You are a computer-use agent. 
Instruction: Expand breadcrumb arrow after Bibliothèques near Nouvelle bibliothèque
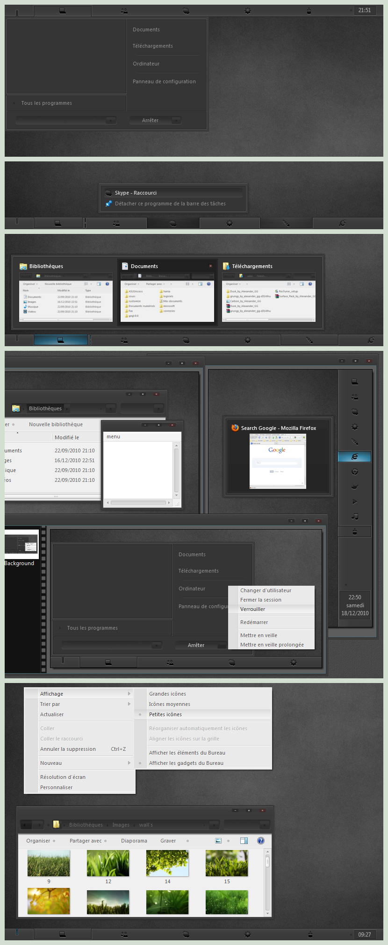pyautogui.click(x=67, y=408)
